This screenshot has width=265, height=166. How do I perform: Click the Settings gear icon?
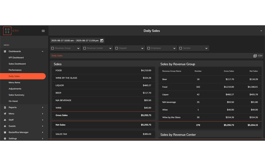(x=5, y=138)
